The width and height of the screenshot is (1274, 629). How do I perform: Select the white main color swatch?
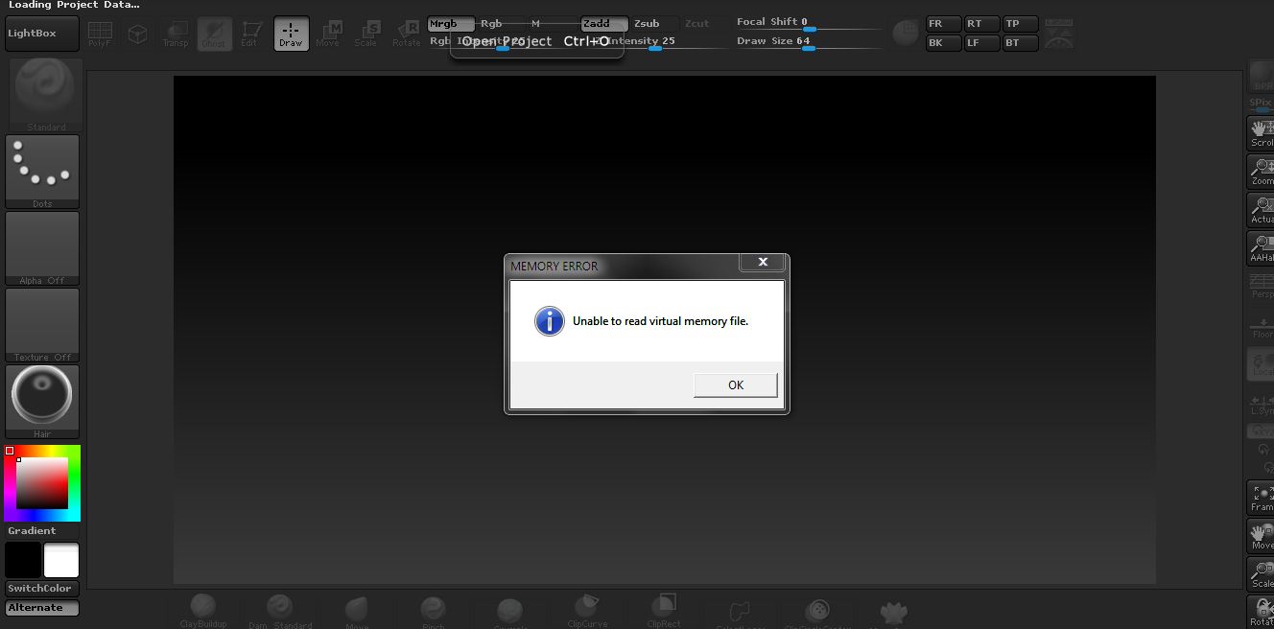pos(61,560)
